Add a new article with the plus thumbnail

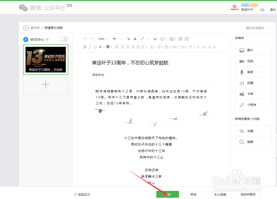click(45, 84)
